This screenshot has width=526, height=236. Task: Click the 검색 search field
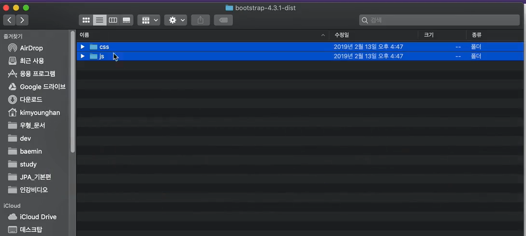pos(439,20)
